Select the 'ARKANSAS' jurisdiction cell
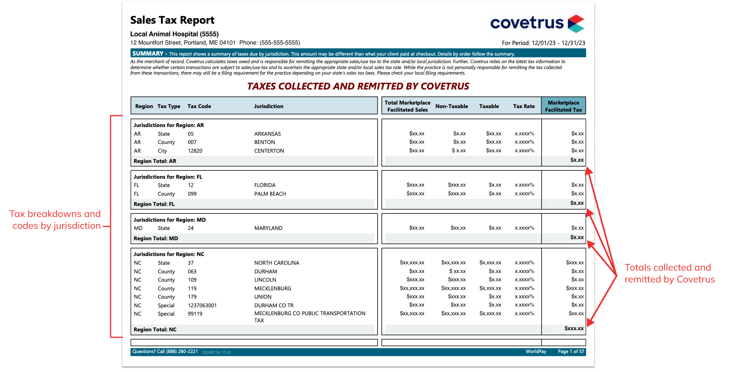The image size is (734, 372). [x=267, y=134]
